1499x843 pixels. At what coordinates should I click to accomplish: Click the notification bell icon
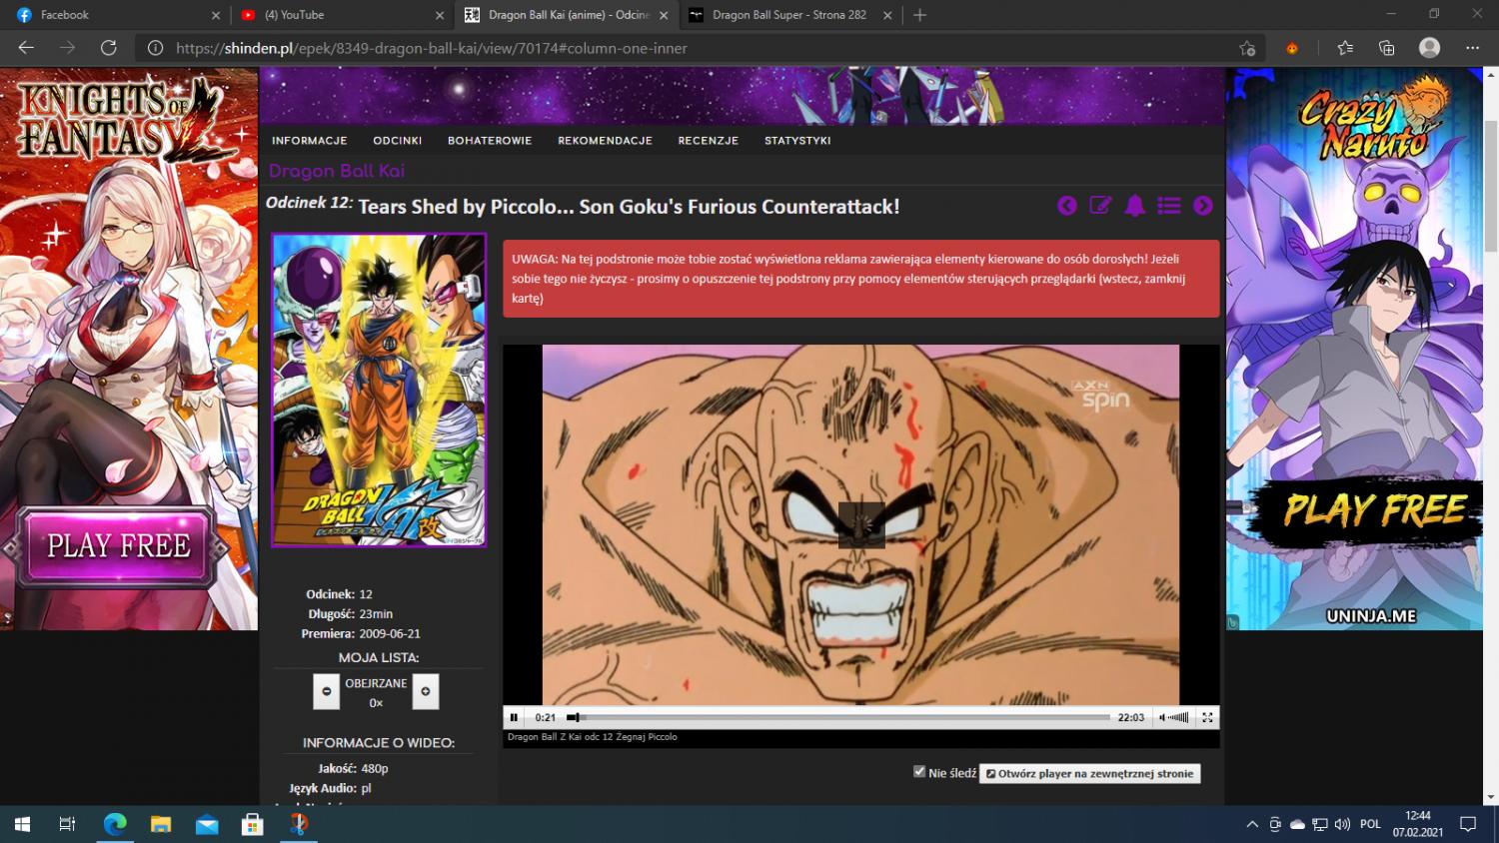(1134, 206)
